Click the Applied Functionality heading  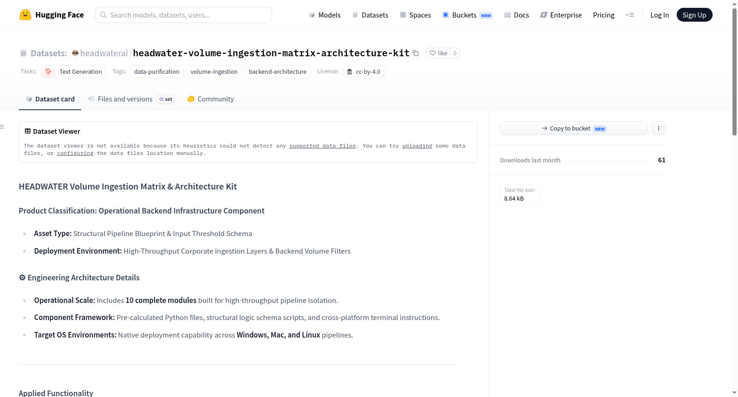point(56,393)
